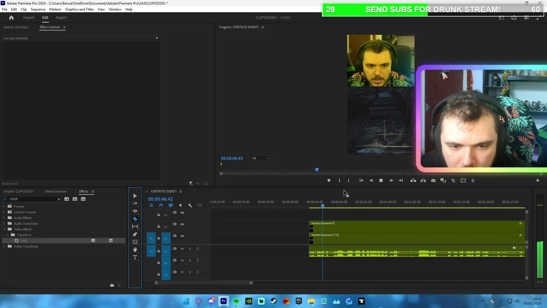Open the Sequence menu
Viewport: 547px width, 308px height.
pyautogui.click(x=38, y=9)
